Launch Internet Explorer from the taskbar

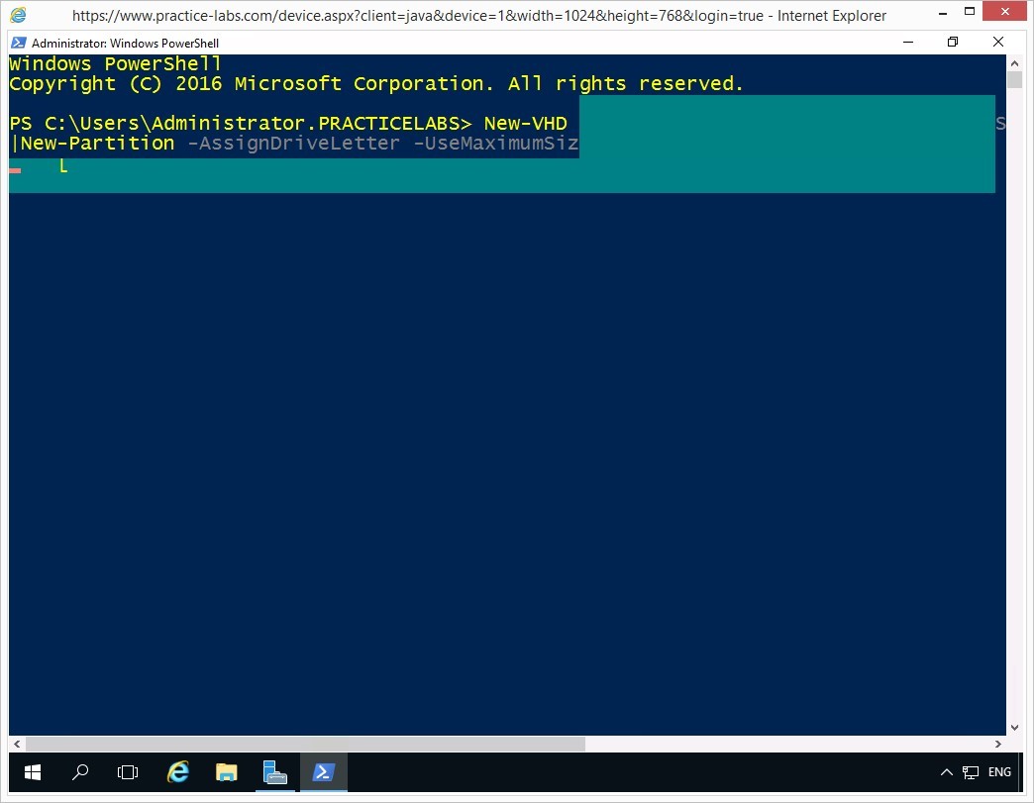(178, 772)
